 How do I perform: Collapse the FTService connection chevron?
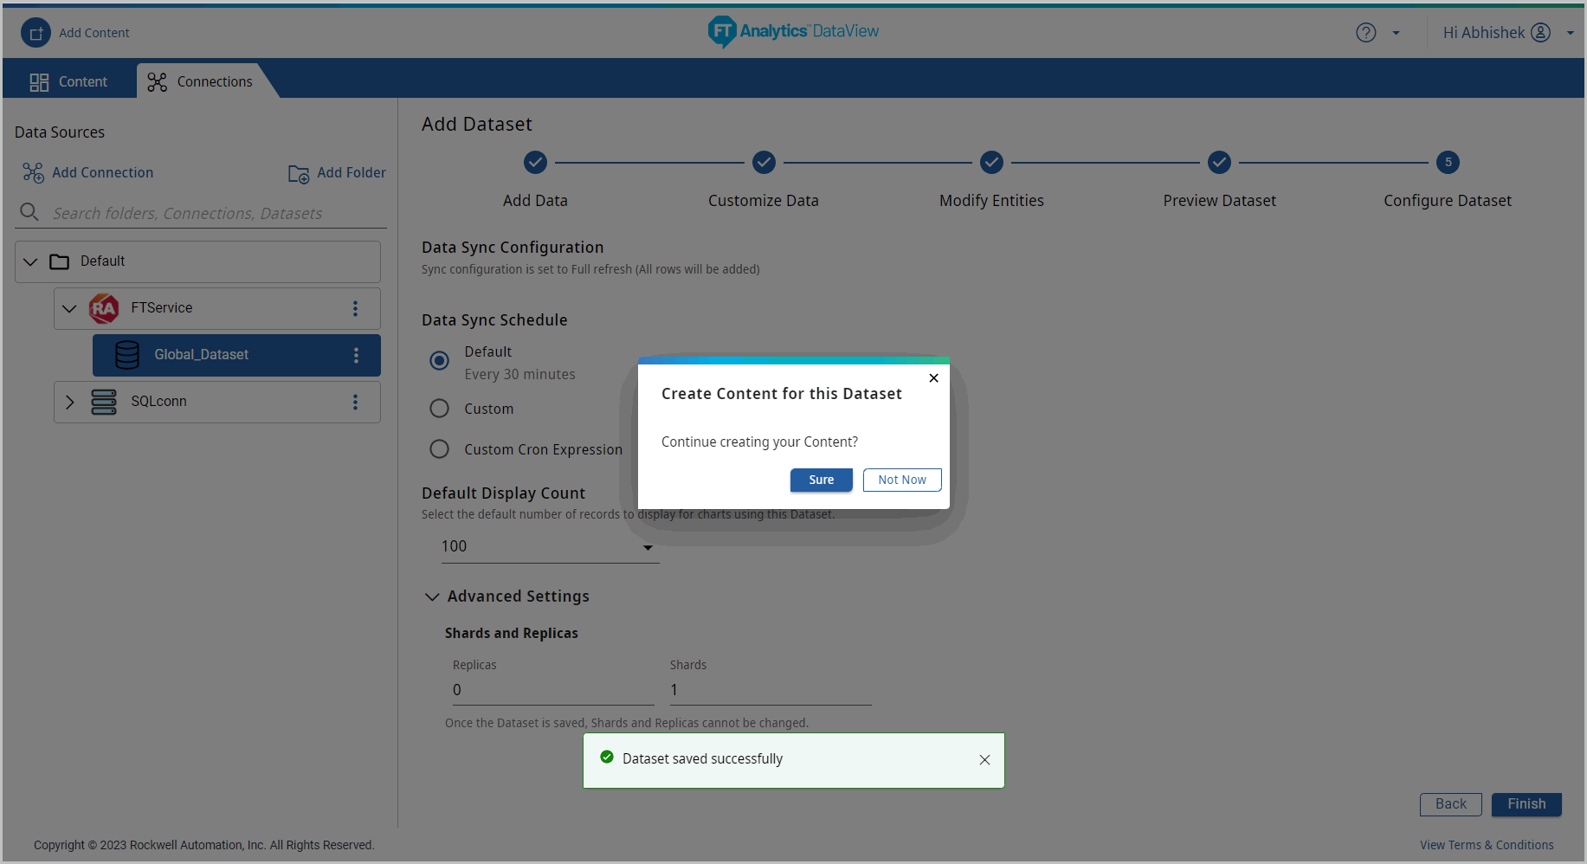pos(69,308)
